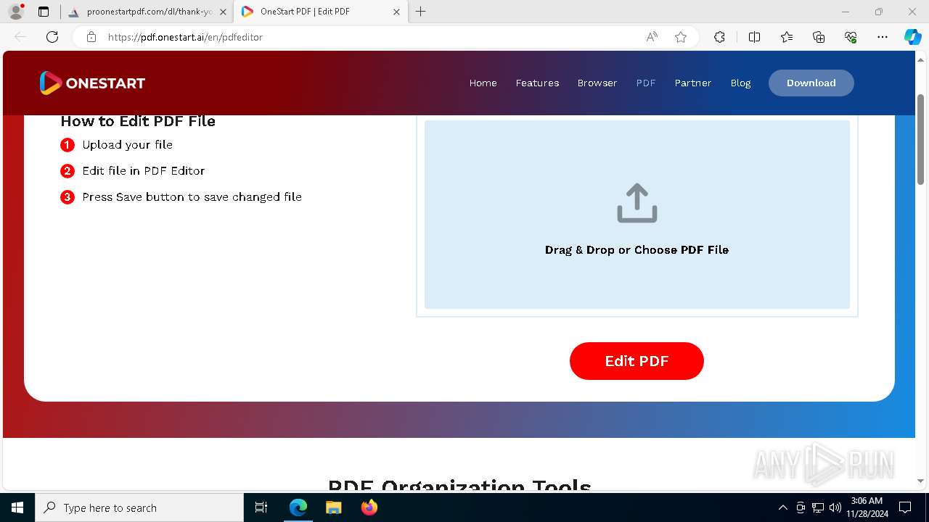This screenshot has width=929, height=522.
Task: Click taskbar search box
Action: point(139,507)
